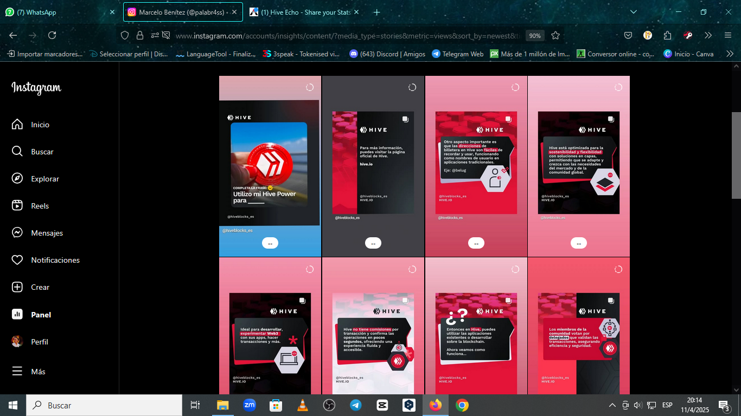Click the 90% zoom level indicator
This screenshot has height=416, width=741.
click(535, 36)
